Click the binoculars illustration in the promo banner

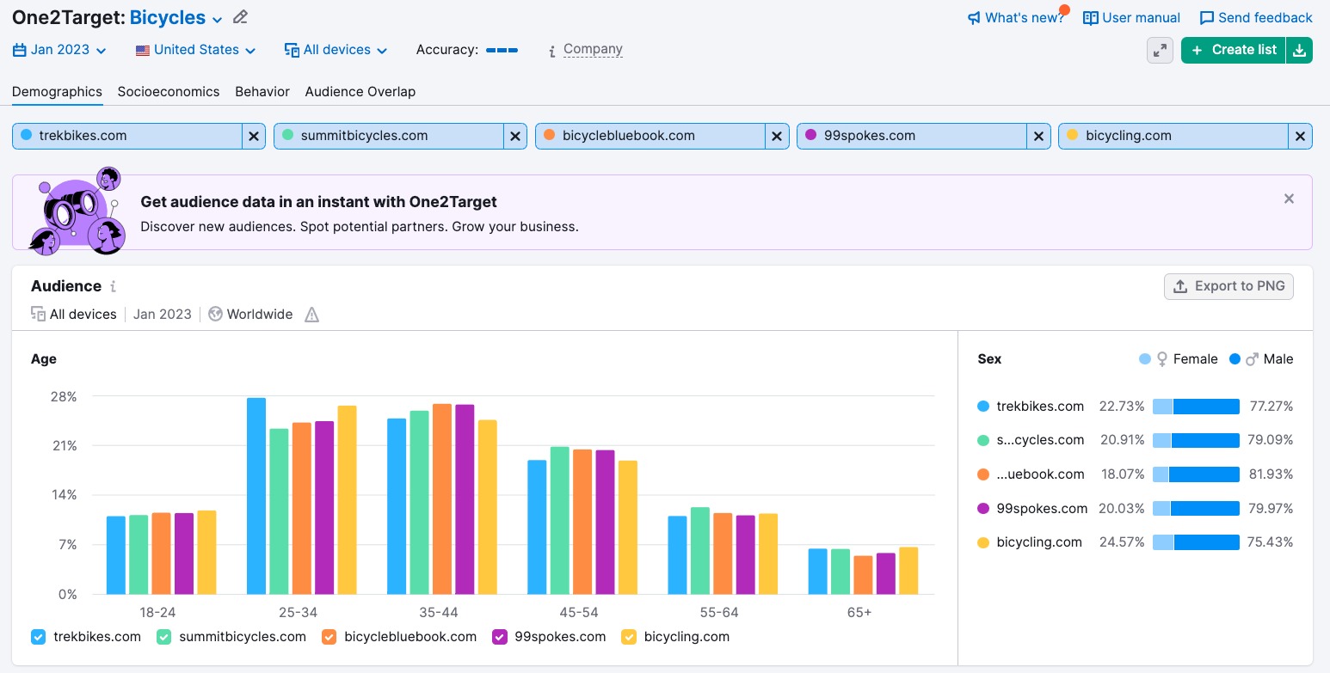(x=76, y=211)
